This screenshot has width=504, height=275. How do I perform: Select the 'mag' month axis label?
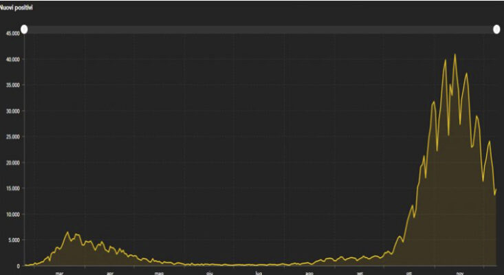click(x=159, y=272)
